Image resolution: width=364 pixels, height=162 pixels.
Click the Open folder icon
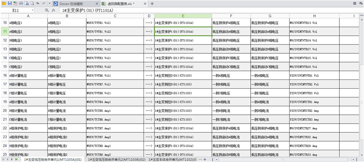(x=4, y=3)
